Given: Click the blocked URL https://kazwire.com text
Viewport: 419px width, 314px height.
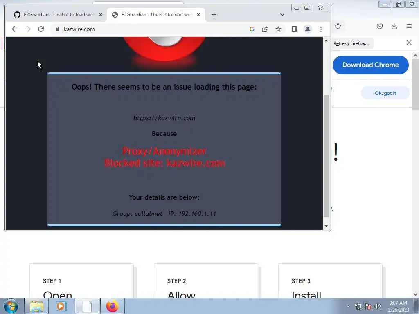Looking at the screenshot, I should pyautogui.click(x=164, y=118).
